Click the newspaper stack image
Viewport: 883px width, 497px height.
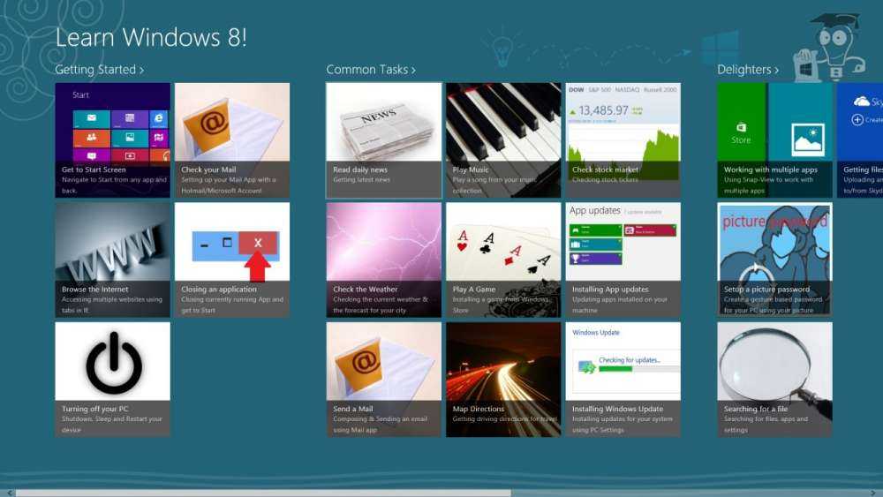387,132
